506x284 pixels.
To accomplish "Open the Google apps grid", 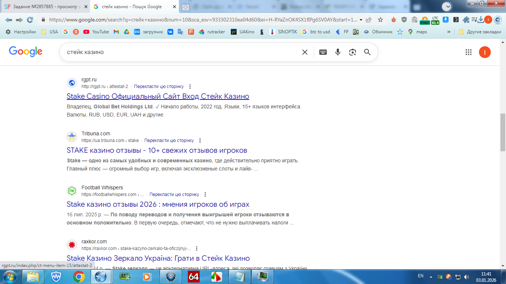I will click(469, 52).
